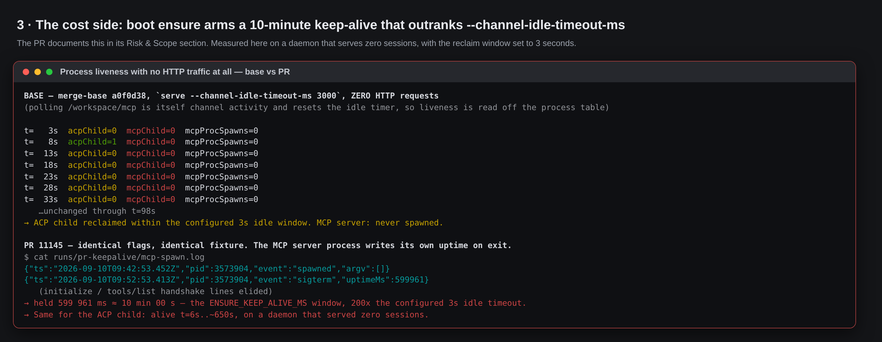
Task: Click the gray polling /workspace/mcp note line
Action: click(317, 108)
